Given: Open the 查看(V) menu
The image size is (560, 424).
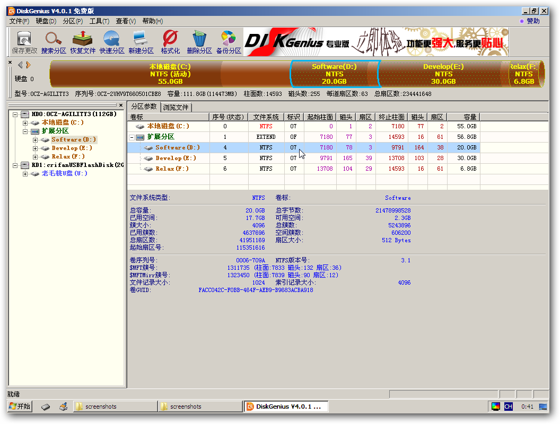Looking at the screenshot, I should [126, 21].
